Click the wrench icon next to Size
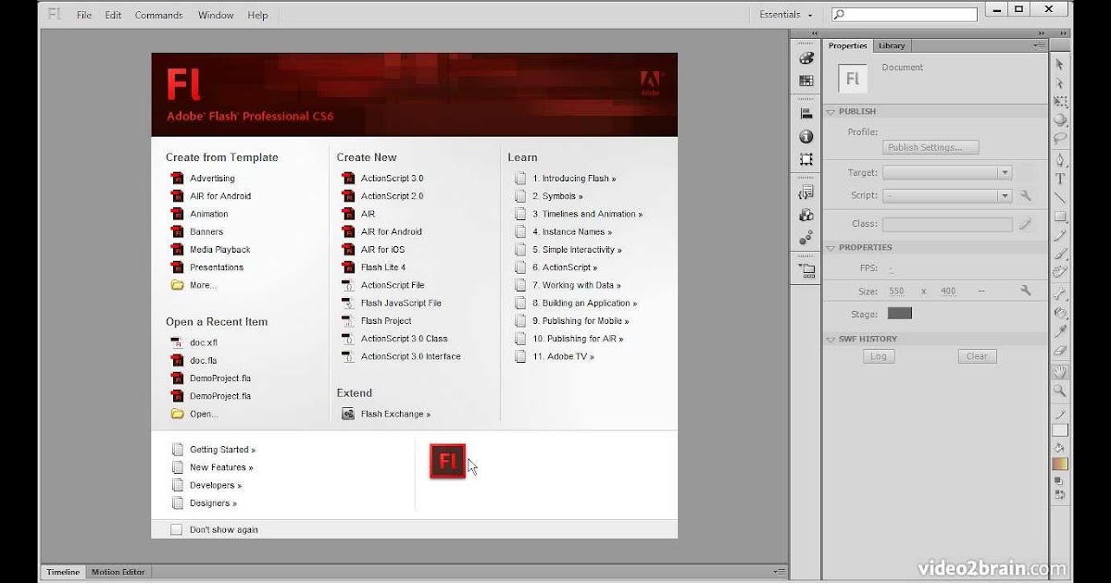Image resolution: width=1111 pixels, height=583 pixels. point(1026,291)
